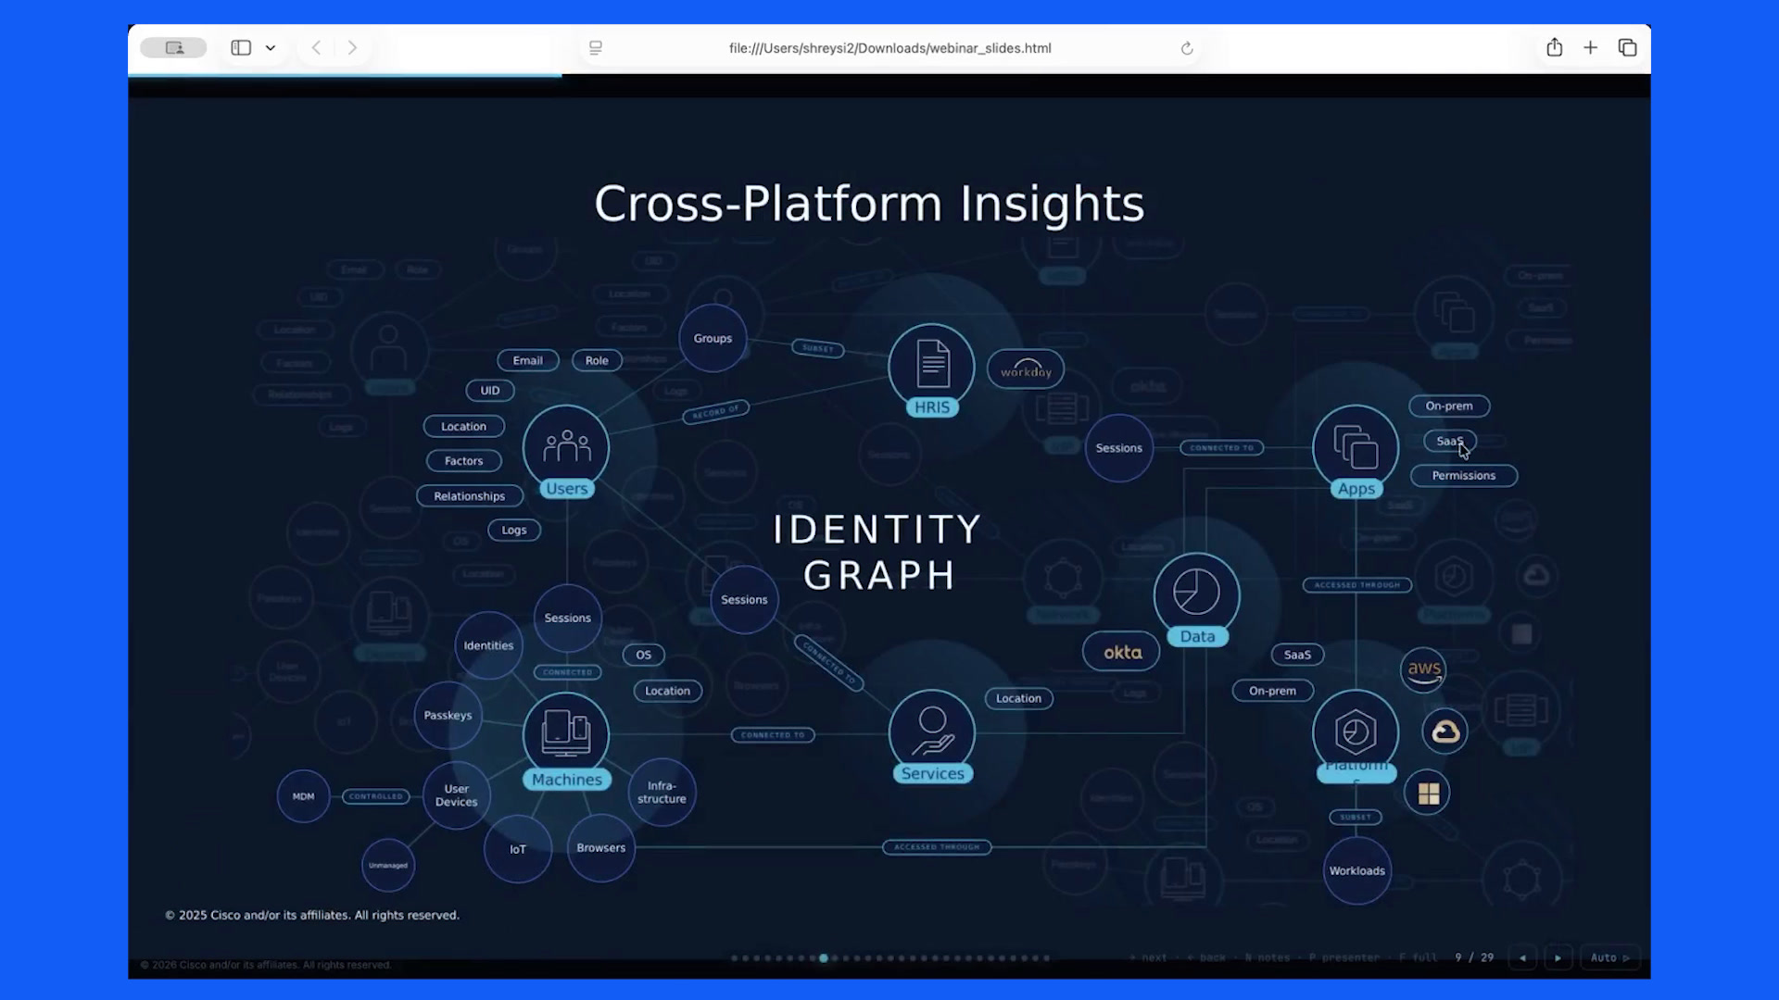The height and width of the screenshot is (1000, 1779).
Task: Start the Auto play button
Action: coord(1609,957)
